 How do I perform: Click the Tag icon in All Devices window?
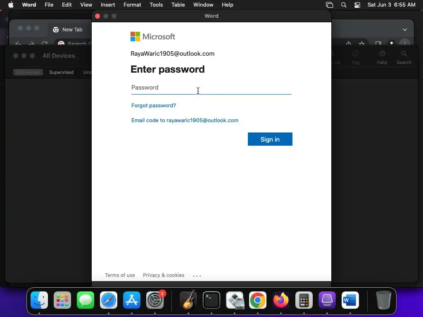(355, 57)
